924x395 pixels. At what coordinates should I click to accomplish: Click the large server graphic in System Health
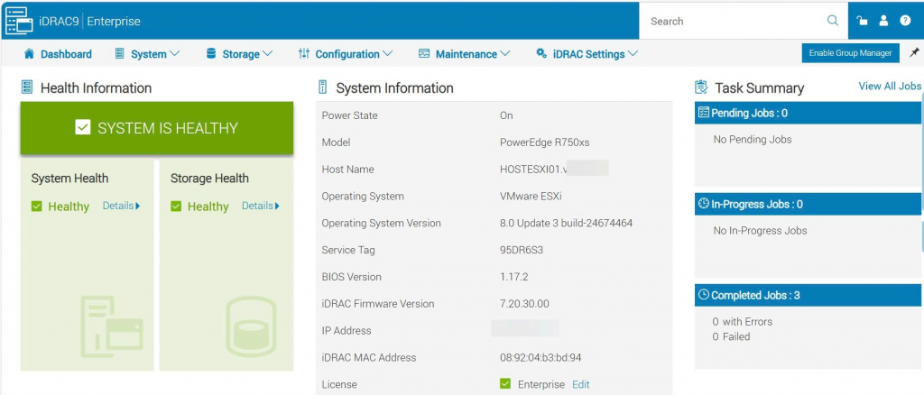(112, 326)
